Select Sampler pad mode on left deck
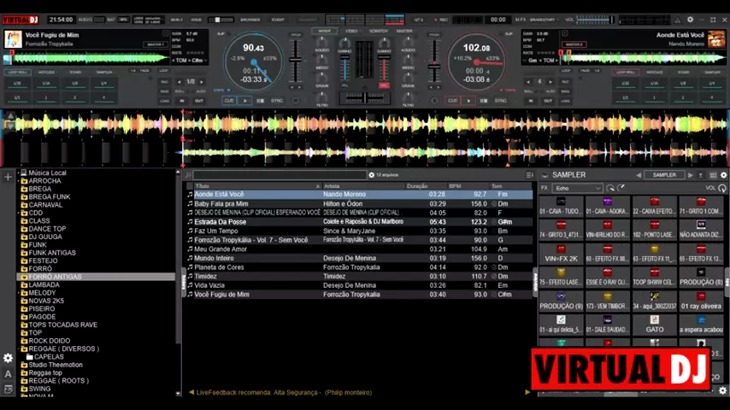Image resolution: width=730 pixels, height=410 pixels. 104,72
